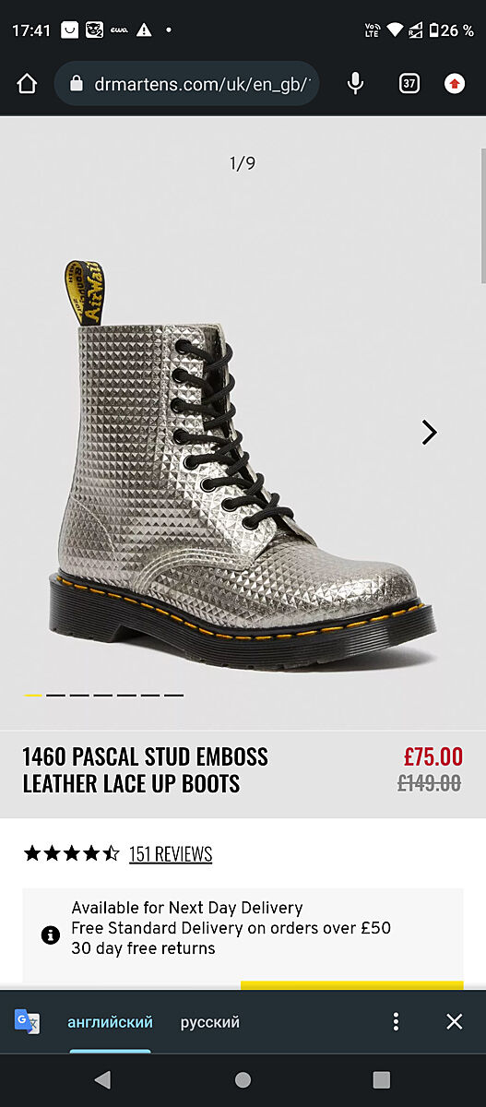Tap the yellow button at page bottom

352,985
